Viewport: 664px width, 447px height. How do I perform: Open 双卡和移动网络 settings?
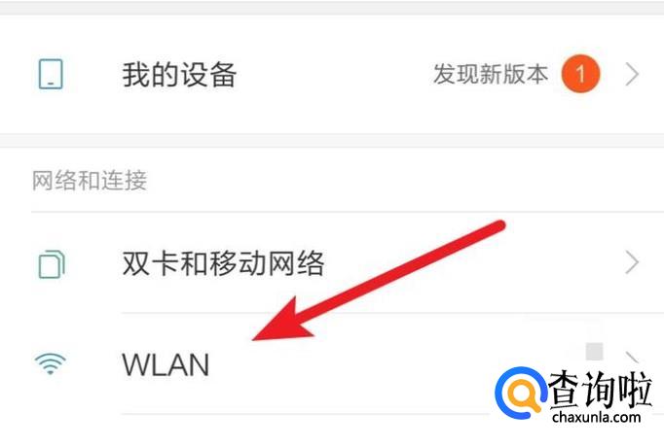pyautogui.click(x=332, y=262)
